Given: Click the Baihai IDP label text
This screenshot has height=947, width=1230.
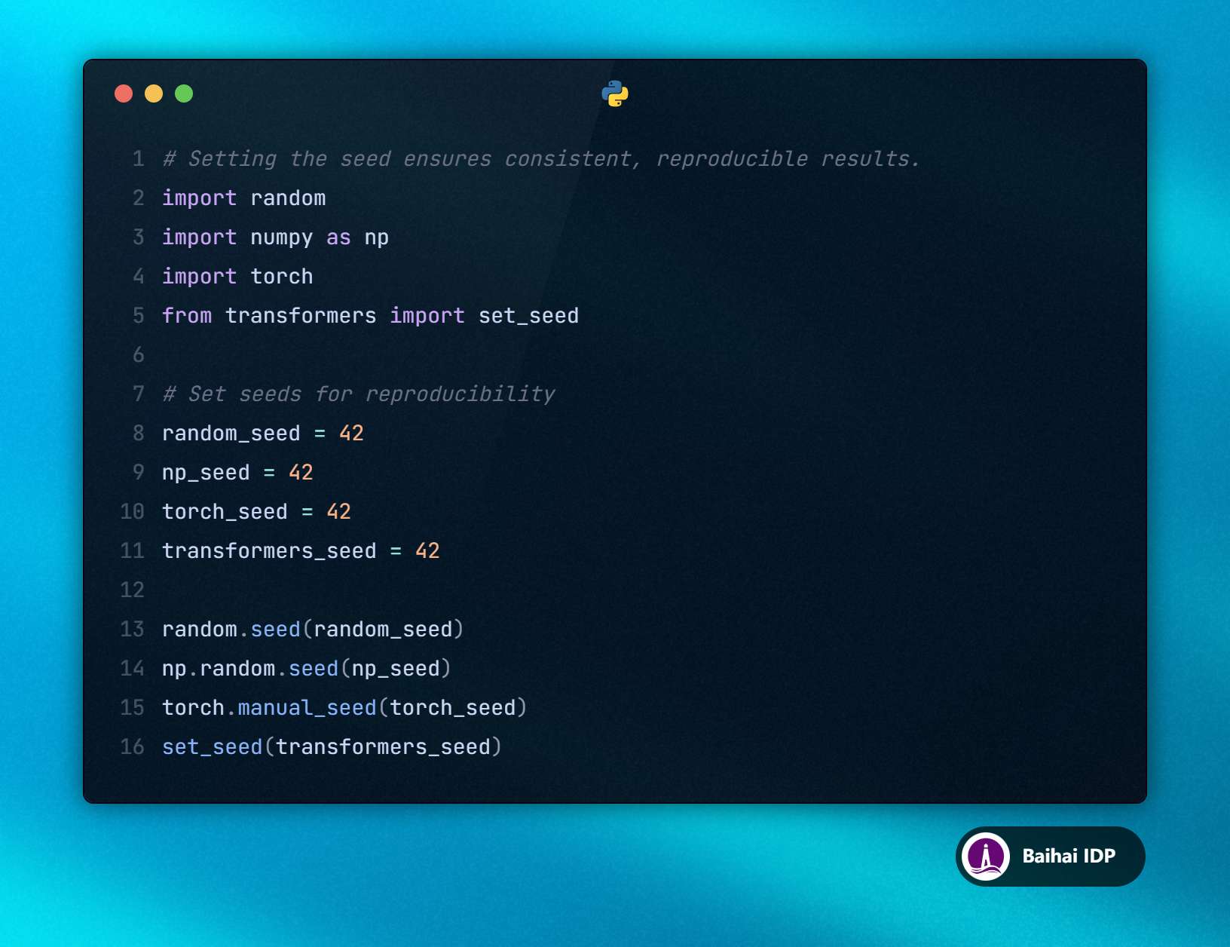Looking at the screenshot, I should pos(1069,857).
